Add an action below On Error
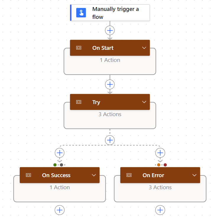Screen dimensions: 214x219 tap(160, 210)
